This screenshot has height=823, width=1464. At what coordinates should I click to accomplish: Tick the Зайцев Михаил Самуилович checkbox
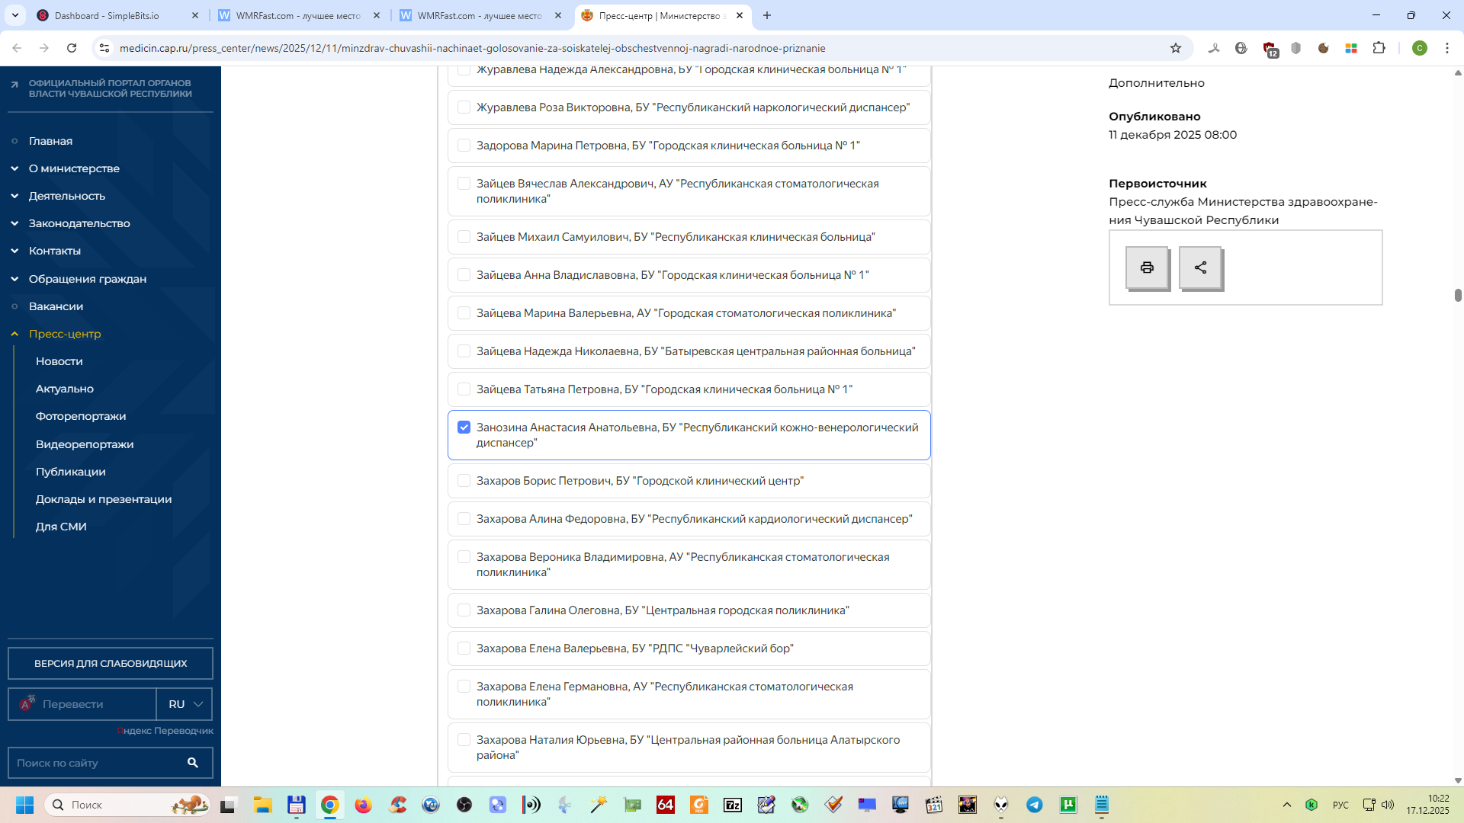click(464, 237)
